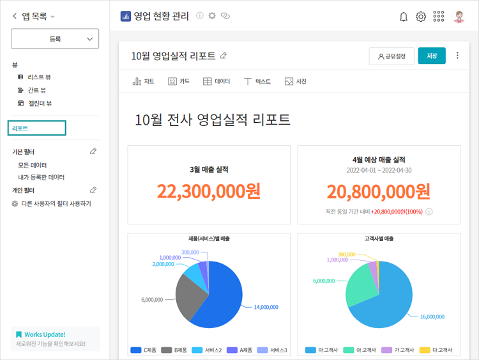Open the nine-dot apps grid

[439, 17]
